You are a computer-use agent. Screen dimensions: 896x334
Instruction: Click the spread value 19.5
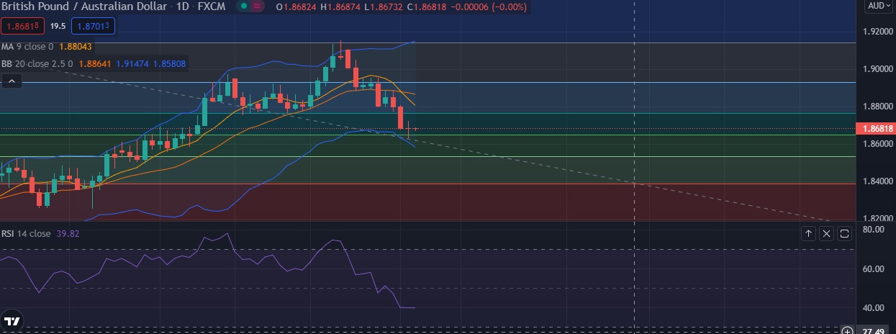click(x=58, y=26)
